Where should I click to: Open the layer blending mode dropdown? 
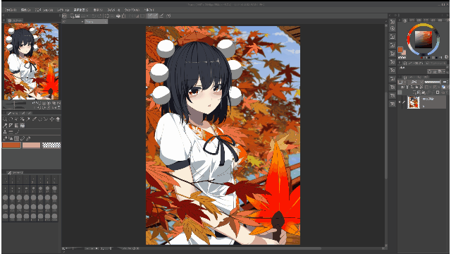tap(415, 82)
